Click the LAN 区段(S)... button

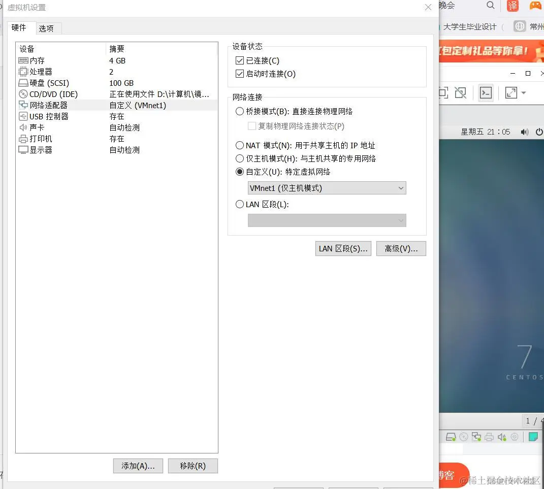343,249
